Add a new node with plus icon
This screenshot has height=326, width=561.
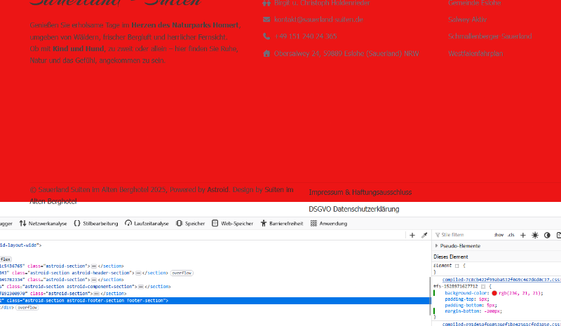coord(412,236)
